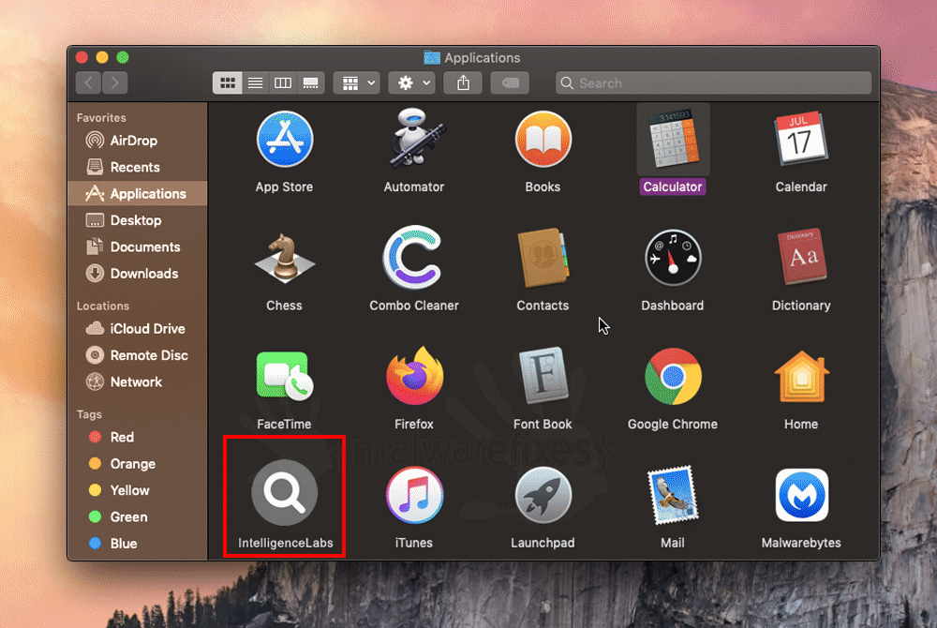The width and height of the screenshot is (937, 628).
Task: Filter by the Blue tag
Action: pyautogui.click(x=138, y=544)
